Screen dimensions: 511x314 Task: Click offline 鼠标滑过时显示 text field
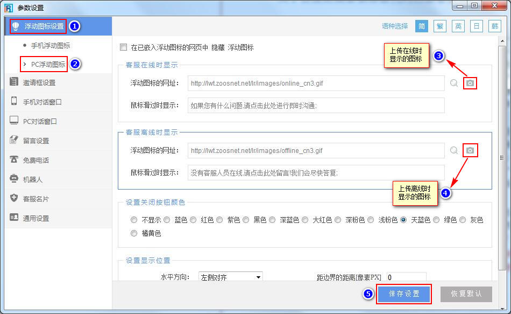(316, 173)
